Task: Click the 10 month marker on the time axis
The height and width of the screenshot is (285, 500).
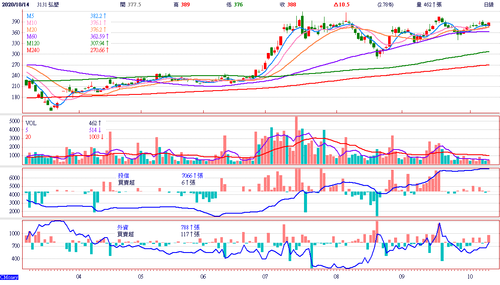Action: pos(470,276)
